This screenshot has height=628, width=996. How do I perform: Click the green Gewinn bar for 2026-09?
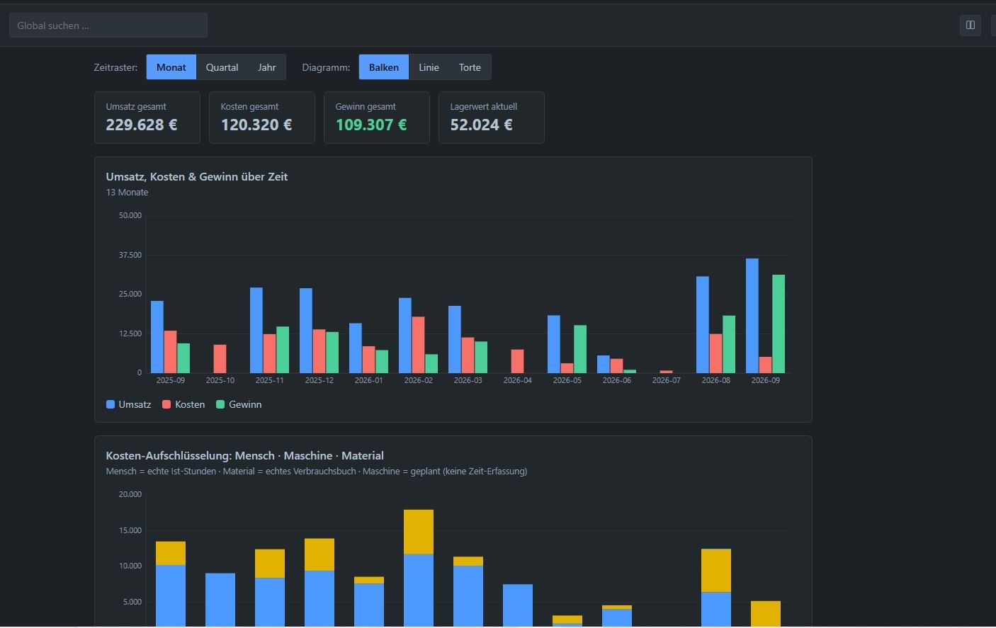coord(779,324)
